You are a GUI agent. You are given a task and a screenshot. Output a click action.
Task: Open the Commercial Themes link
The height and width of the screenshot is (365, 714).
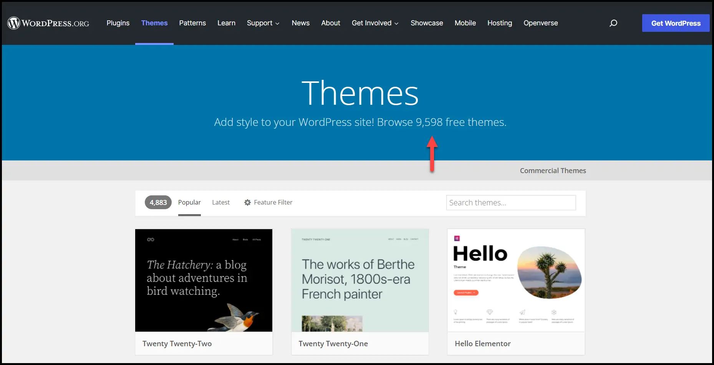pyautogui.click(x=553, y=171)
